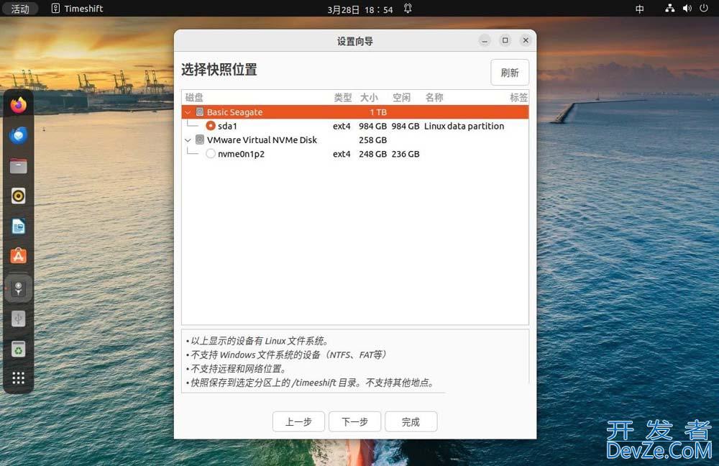Select the sda1 partition radio button

[x=211, y=126]
